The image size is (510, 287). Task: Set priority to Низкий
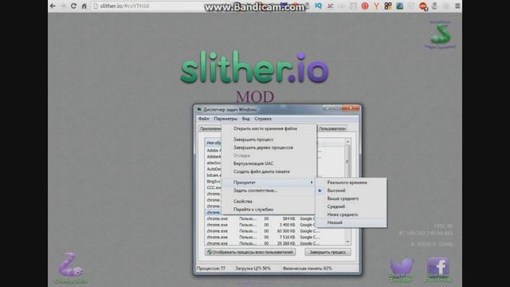351,222
